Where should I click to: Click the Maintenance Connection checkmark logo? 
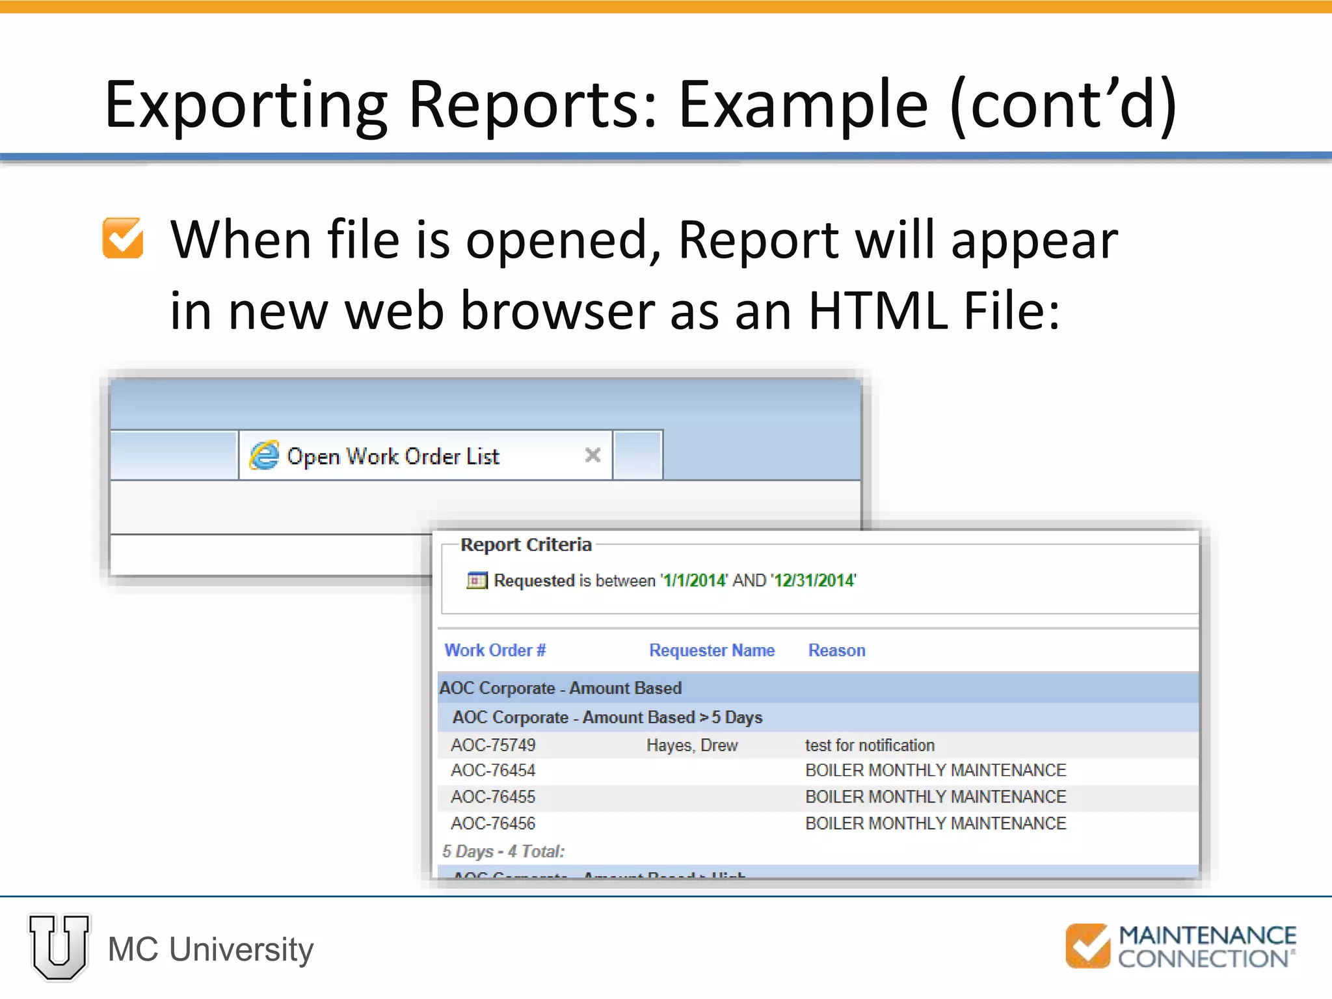click(x=1087, y=946)
